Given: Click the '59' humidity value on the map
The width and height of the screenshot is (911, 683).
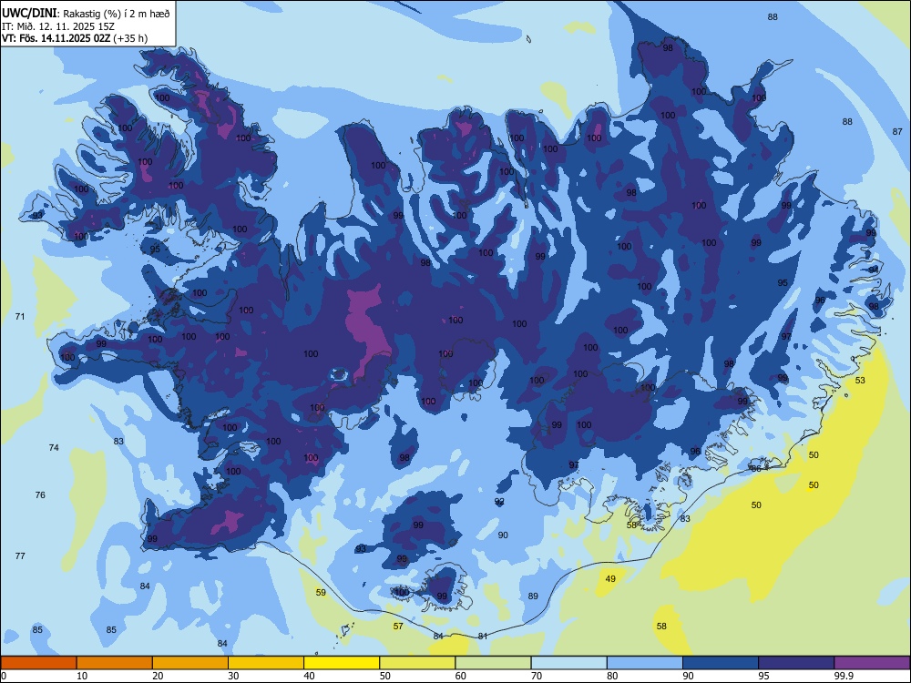Looking at the screenshot, I should [x=321, y=593].
